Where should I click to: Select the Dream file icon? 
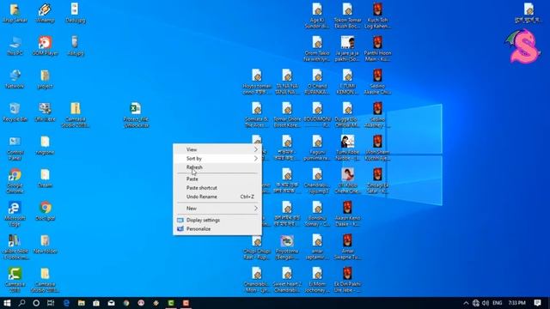(45, 178)
